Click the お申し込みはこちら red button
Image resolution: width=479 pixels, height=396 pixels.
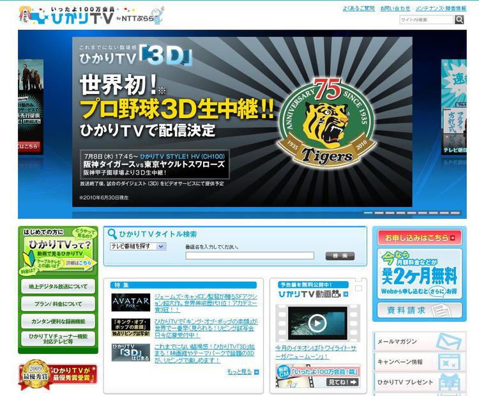420,238
